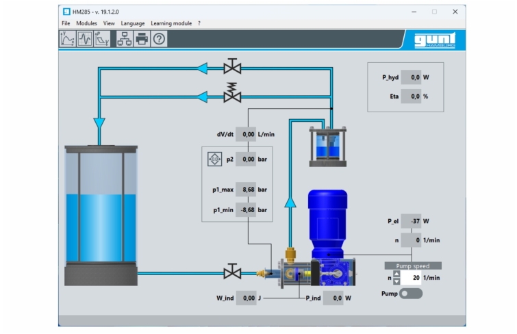Open the Modules menu
The image size is (517, 334).
click(x=86, y=23)
